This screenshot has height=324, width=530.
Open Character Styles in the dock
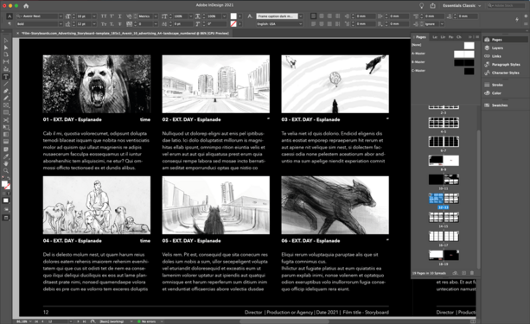pos(505,73)
